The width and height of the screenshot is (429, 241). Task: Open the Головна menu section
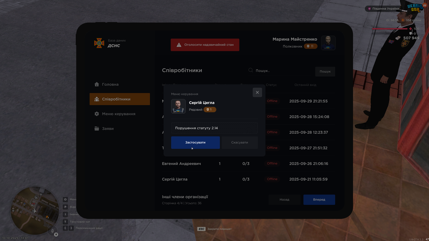click(x=120, y=84)
